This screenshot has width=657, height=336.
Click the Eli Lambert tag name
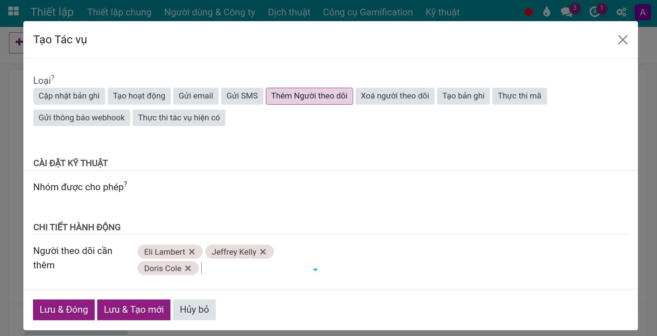[x=165, y=252]
